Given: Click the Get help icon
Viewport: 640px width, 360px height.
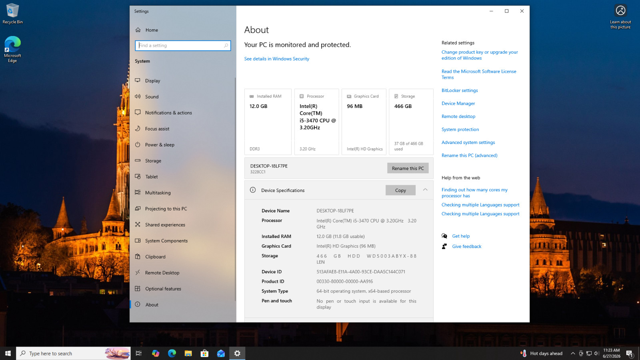Looking at the screenshot, I should point(444,236).
